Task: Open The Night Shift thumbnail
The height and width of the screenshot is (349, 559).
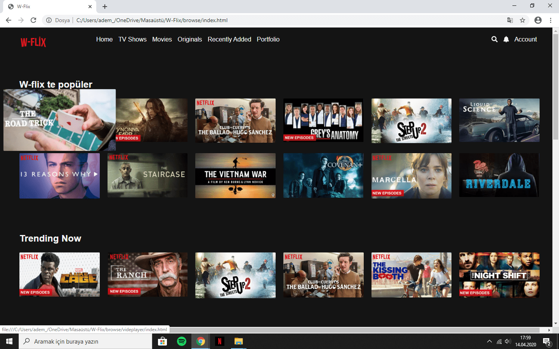Action: pyautogui.click(x=499, y=275)
